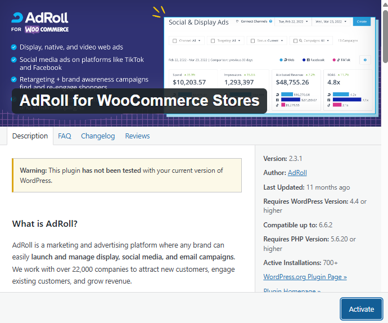Switch to the FAQ tab
This screenshot has height=323, width=388.
click(65, 136)
